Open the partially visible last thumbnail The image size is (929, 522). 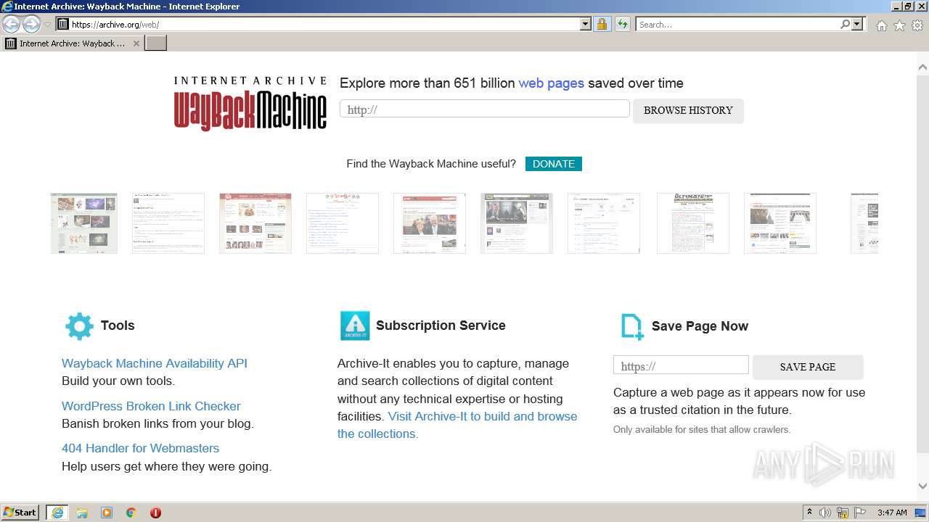(864, 223)
